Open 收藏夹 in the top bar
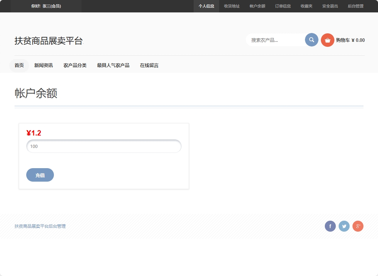The width and height of the screenshot is (378, 276). tap(306, 6)
